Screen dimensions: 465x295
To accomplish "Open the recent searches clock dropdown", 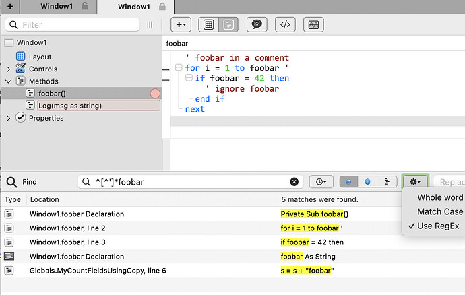I will 321,182.
